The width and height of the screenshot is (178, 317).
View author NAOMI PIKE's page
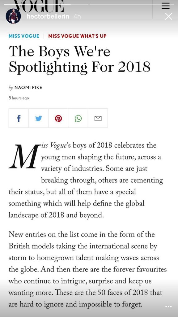(x=28, y=88)
